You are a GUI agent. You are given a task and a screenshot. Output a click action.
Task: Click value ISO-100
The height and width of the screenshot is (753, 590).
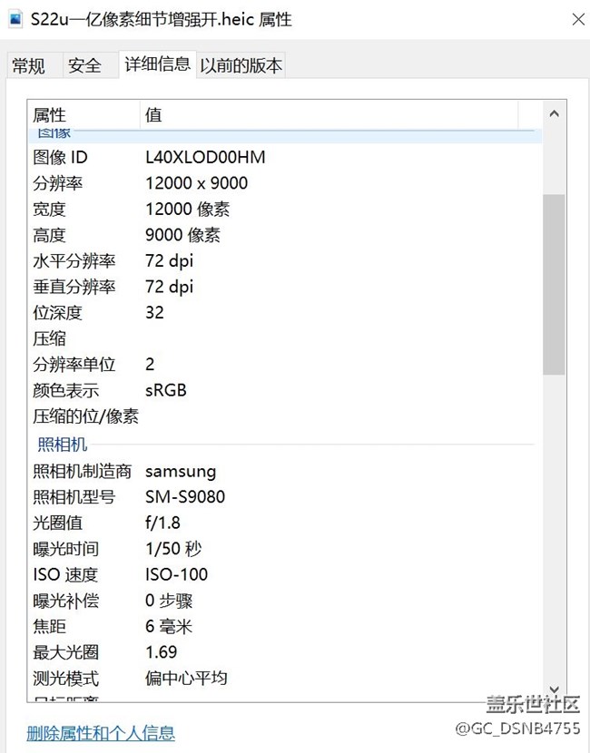click(x=176, y=575)
